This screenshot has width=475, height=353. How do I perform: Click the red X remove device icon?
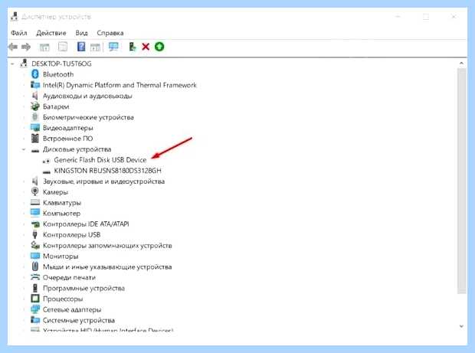(x=146, y=47)
